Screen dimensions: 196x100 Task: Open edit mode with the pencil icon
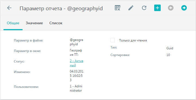pyautogui.click(x=131, y=8)
